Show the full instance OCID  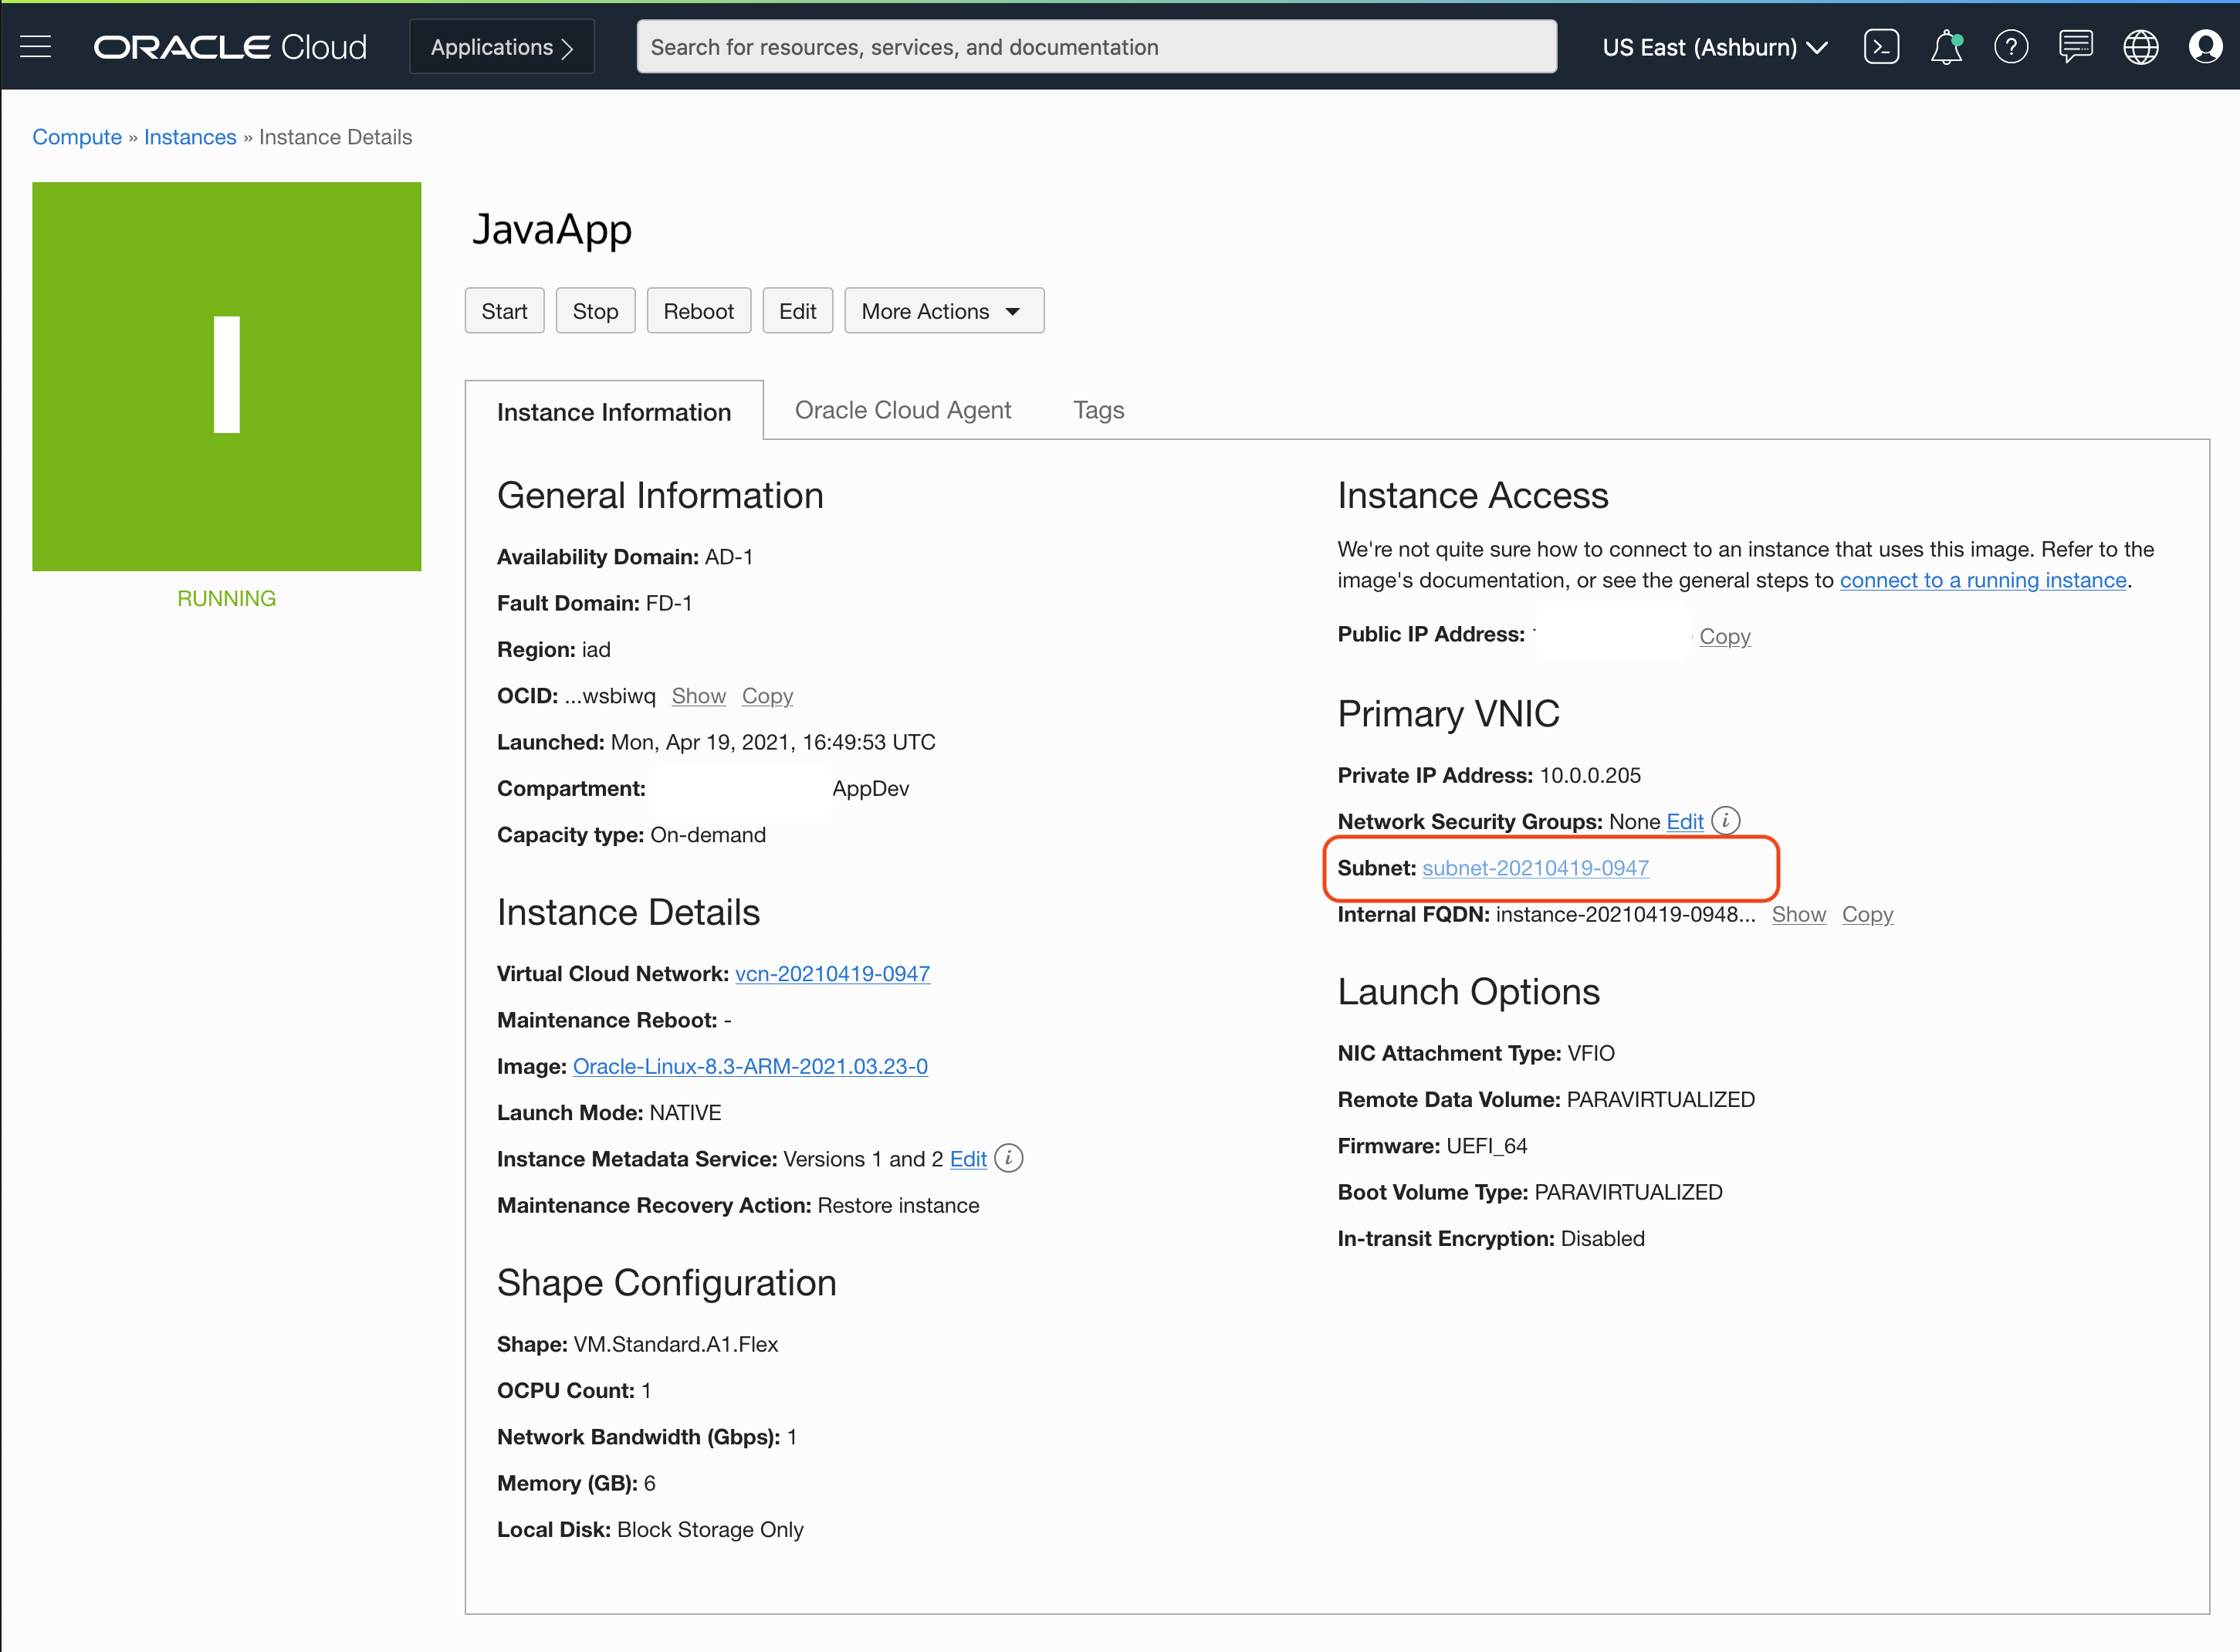[698, 696]
